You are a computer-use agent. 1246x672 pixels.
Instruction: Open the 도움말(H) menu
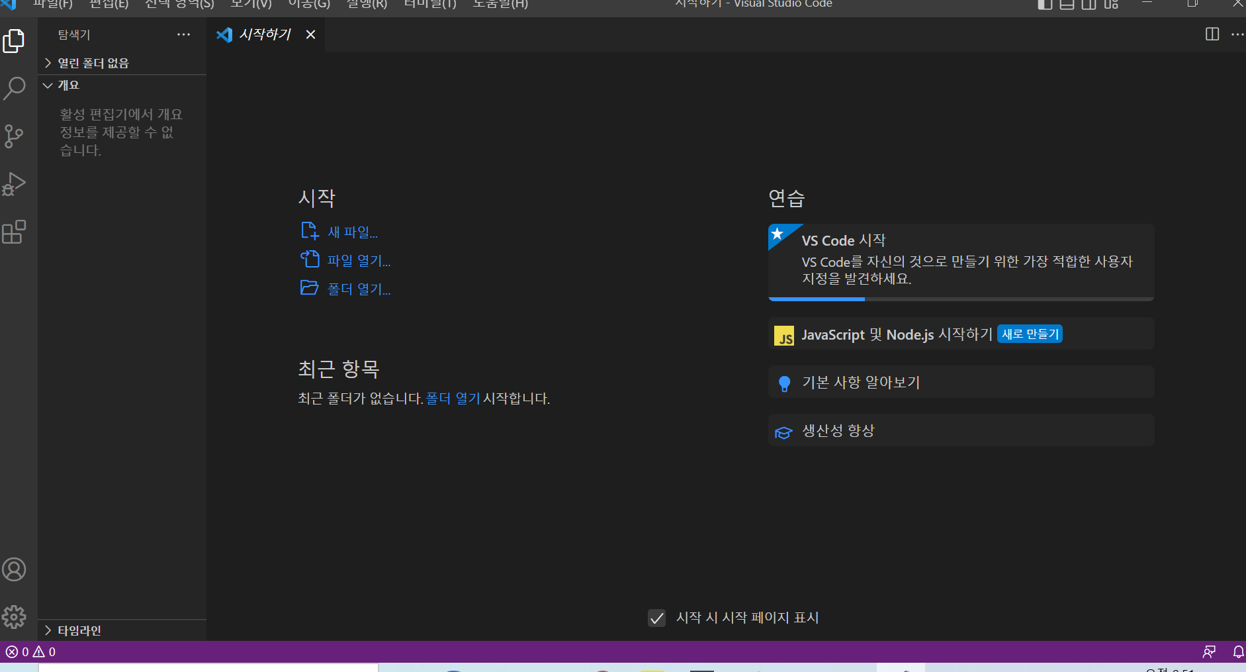point(500,4)
